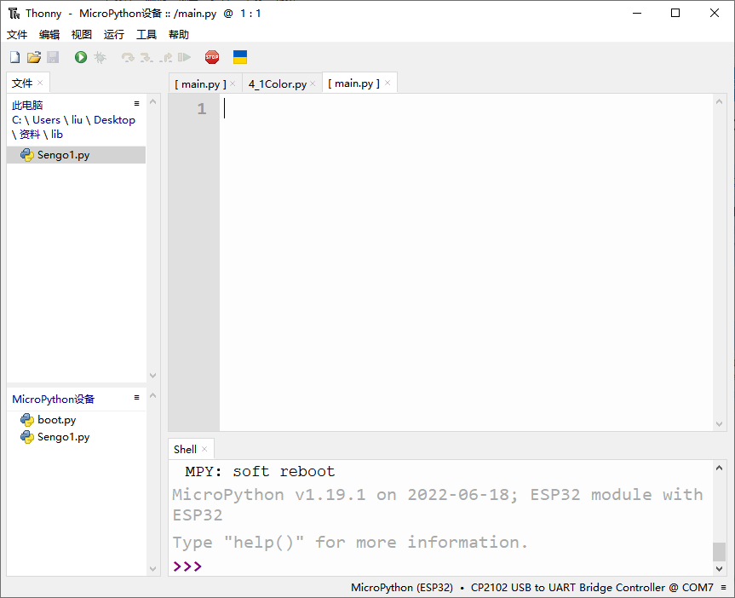The image size is (735, 598).
Task: Click the MicroPython设备 heading link
Action: pyautogui.click(x=54, y=400)
